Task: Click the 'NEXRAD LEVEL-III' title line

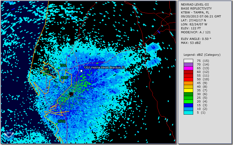Action: [x=195, y=4]
